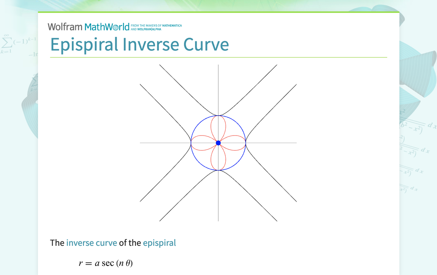Image resolution: width=437 pixels, height=275 pixels.
Task: Click the spinning-globe 'o' in MathWorld
Action: click(x=116, y=27)
